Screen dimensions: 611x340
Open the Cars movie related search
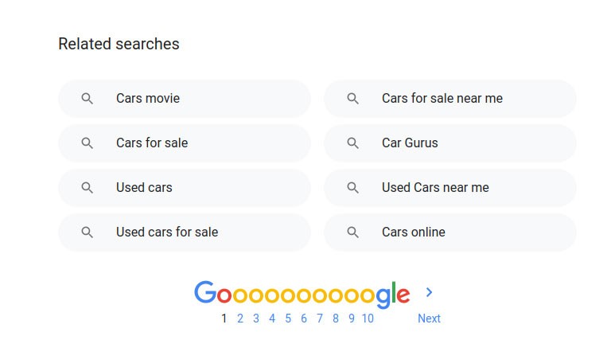tap(148, 99)
